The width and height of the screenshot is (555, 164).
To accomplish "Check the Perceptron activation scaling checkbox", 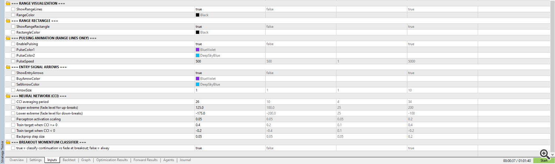I will pyautogui.click(x=13, y=119).
